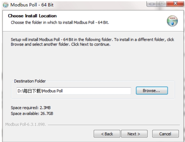Select the Space required: 2.3MB label
This screenshot has width=185, height=142.
pyautogui.click(x=31, y=107)
